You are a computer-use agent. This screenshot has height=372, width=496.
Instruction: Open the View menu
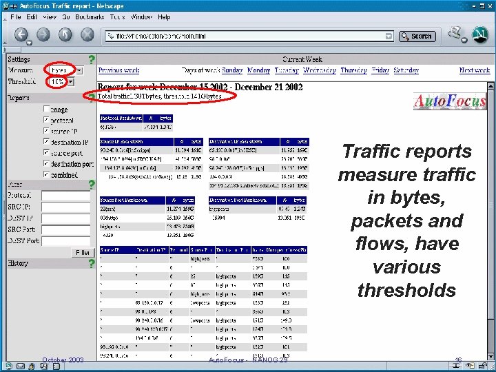50,17
